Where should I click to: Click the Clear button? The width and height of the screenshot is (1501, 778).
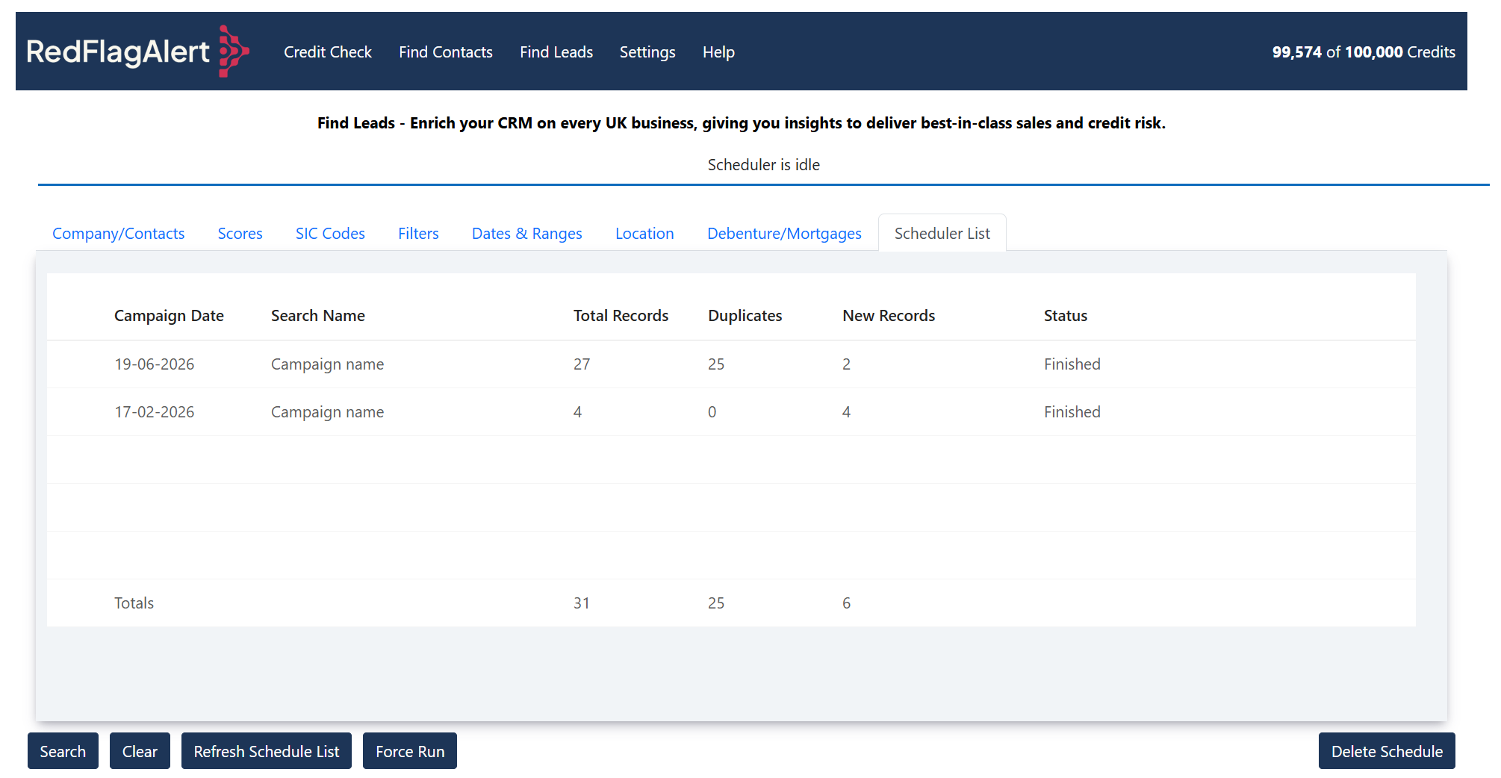point(140,751)
